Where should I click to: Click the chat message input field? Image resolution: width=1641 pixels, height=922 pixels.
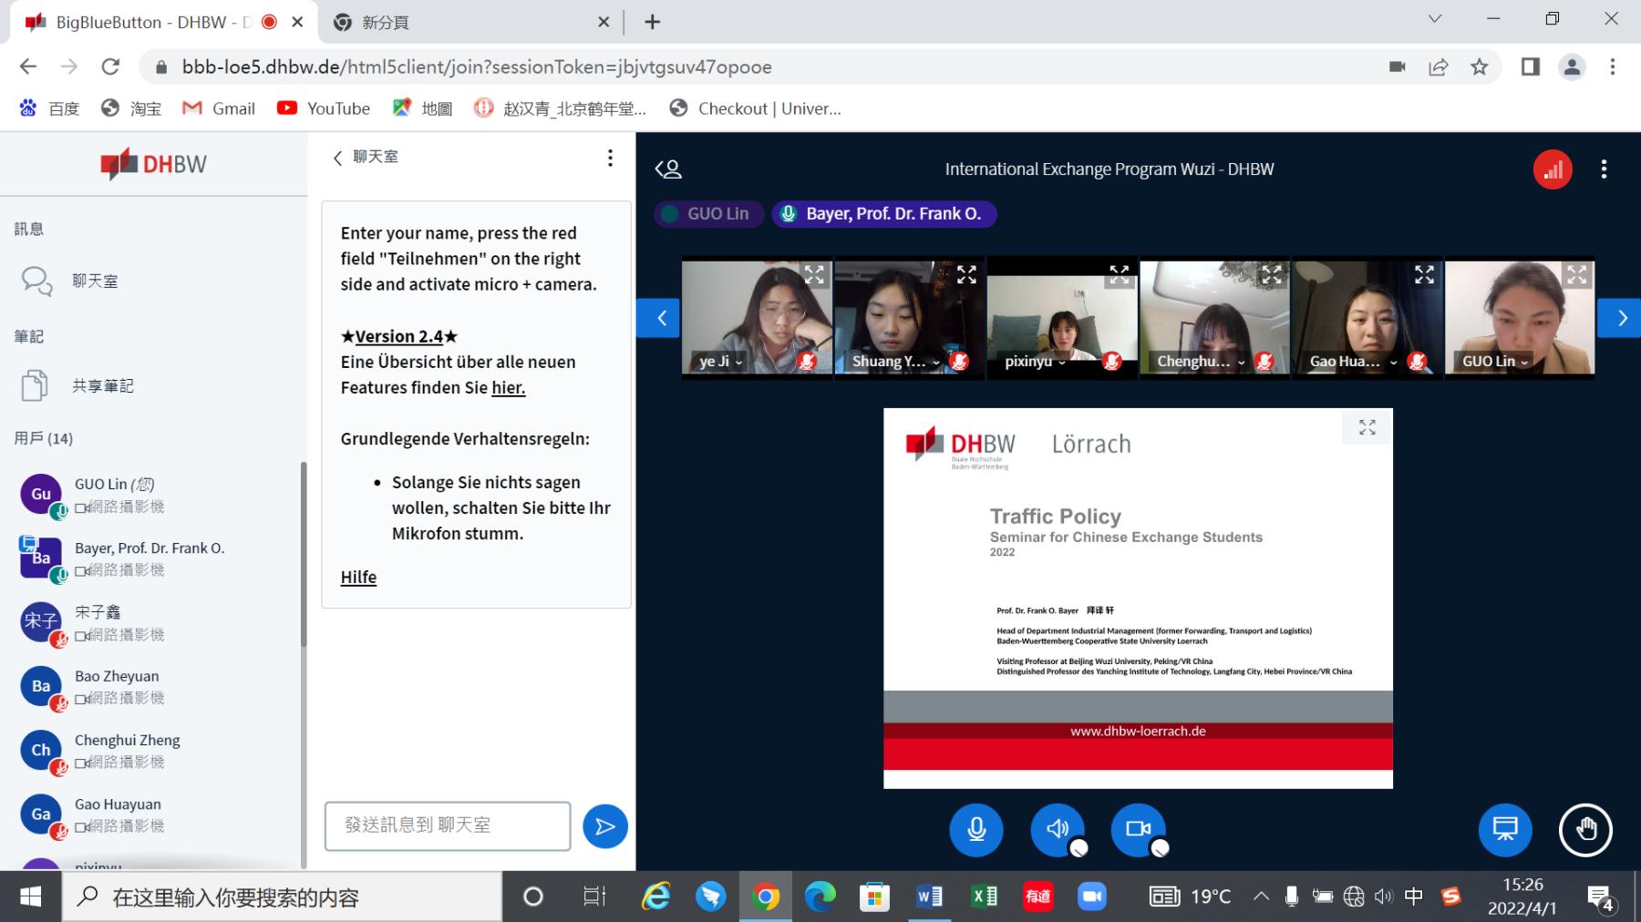click(448, 825)
